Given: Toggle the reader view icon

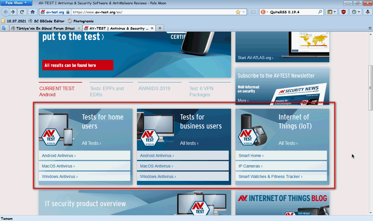Looking at the screenshot, I should click(253, 12).
